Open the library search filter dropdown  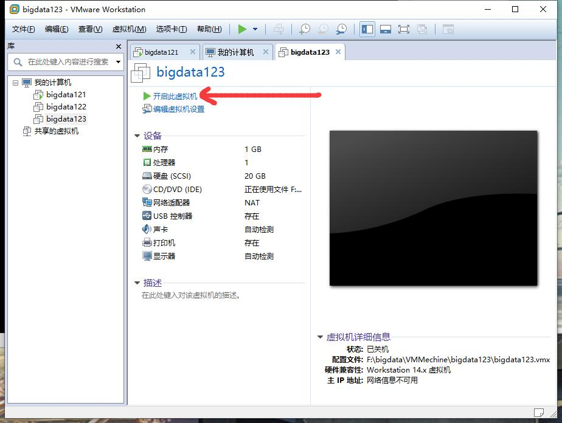[x=118, y=62]
